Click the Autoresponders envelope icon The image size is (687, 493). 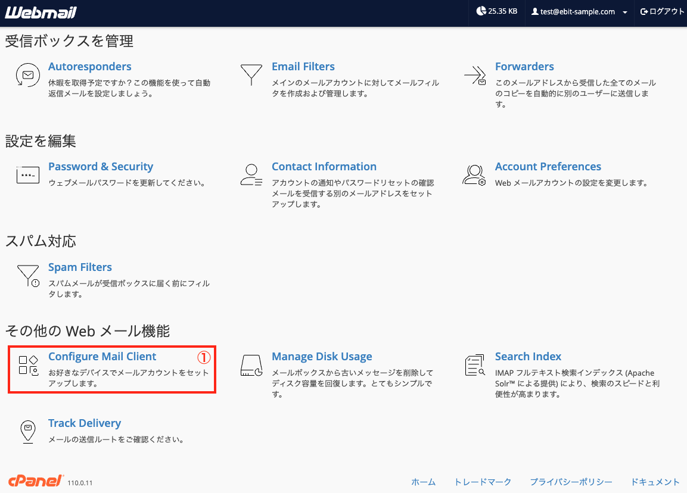(27, 75)
